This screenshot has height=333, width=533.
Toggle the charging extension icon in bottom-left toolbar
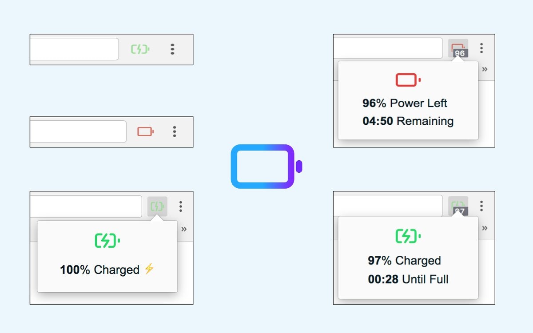(158, 206)
